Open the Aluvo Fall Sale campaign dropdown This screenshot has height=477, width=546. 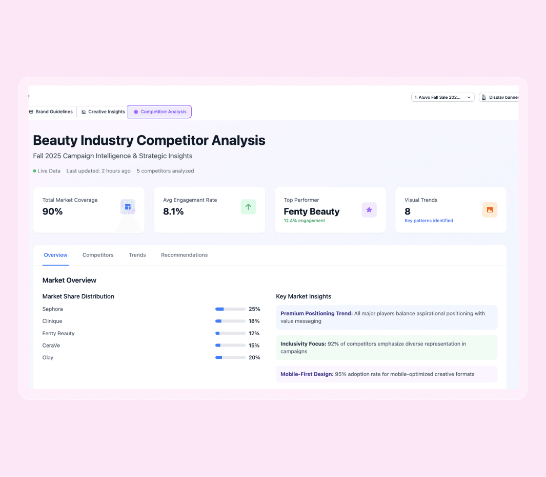[442, 97]
